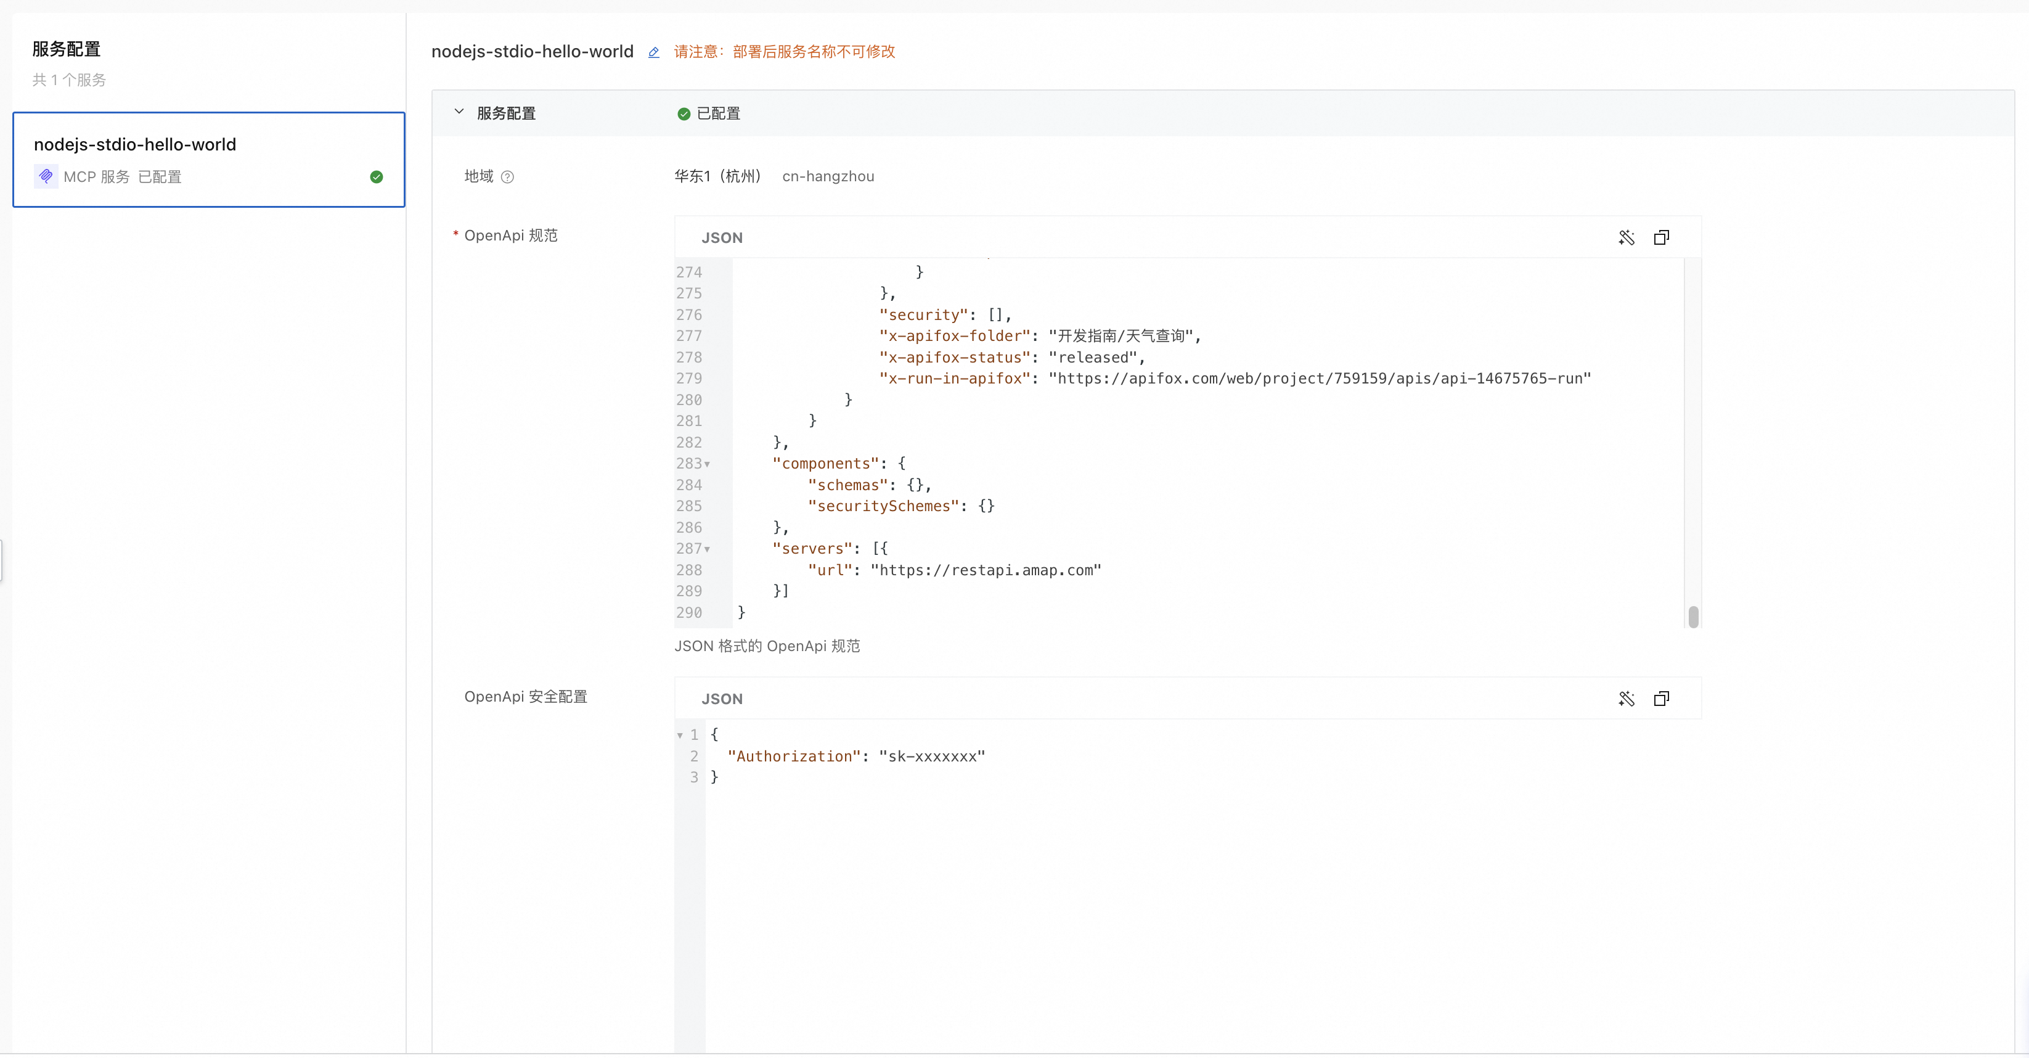Fold the components block at line 283
This screenshot has height=1058, width=2029.
click(708, 465)
